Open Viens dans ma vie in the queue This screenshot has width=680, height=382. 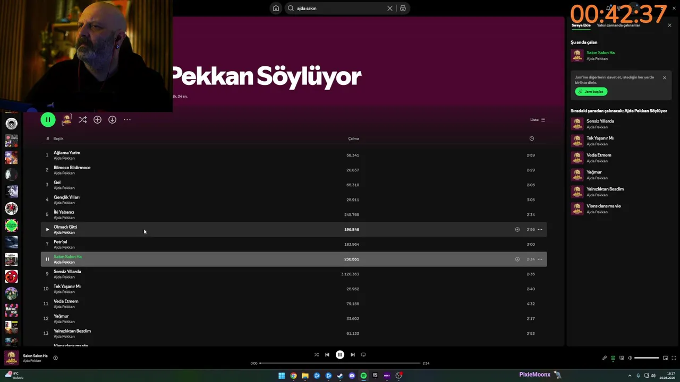[x=603, y=206]
